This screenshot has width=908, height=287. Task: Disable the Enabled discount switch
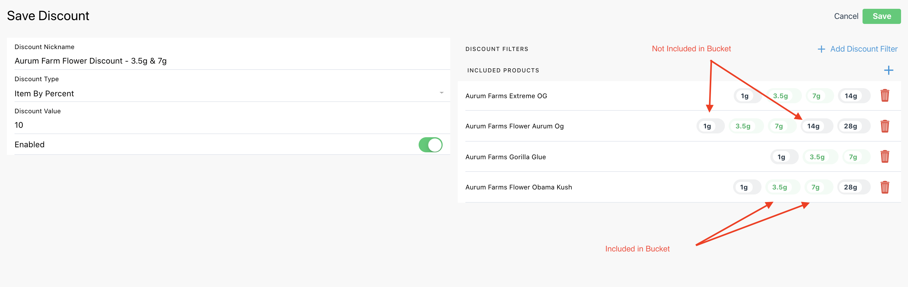point(430,145)
